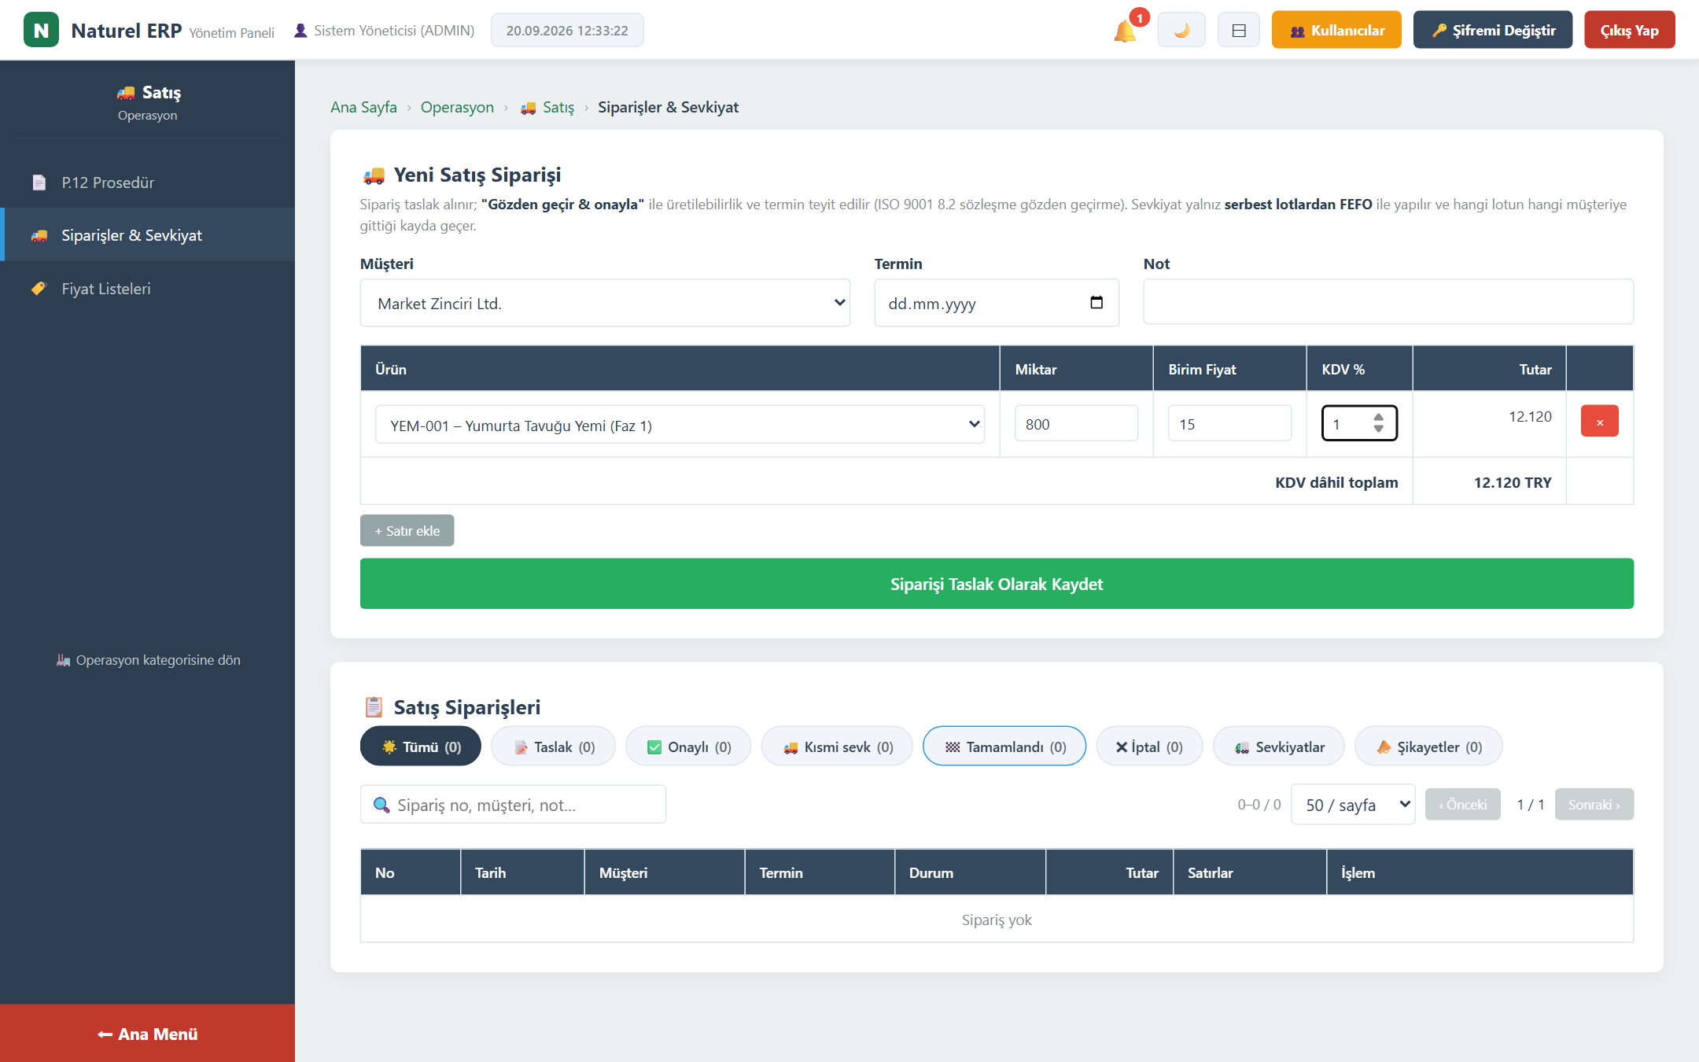The image size is (1699, 1062).
Task: Click the Not text field
Action: [x=1388, y=302]
